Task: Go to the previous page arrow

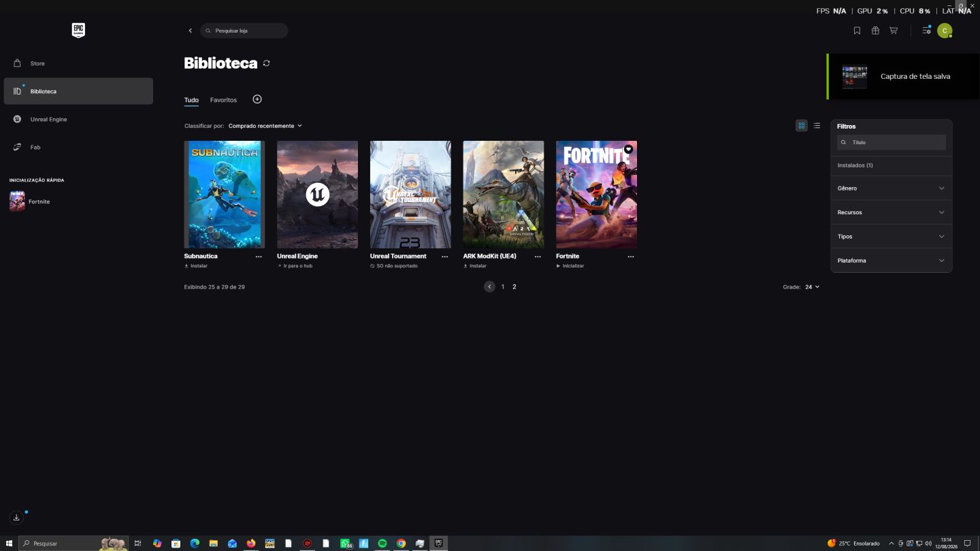Action: [x=489, y=287]
